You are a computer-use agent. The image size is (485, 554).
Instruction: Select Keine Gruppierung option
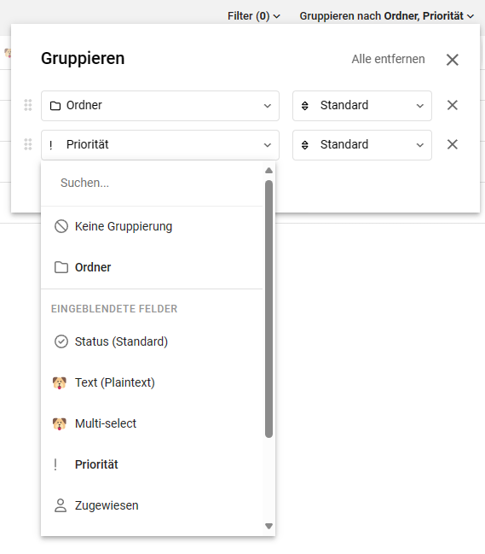point(152,226)
